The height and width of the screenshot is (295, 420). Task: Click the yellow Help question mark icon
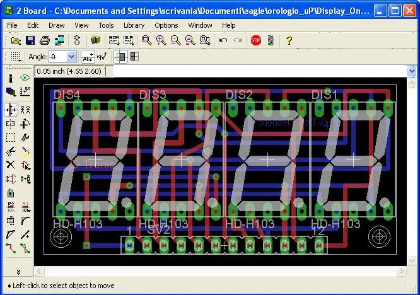(289, 40)
